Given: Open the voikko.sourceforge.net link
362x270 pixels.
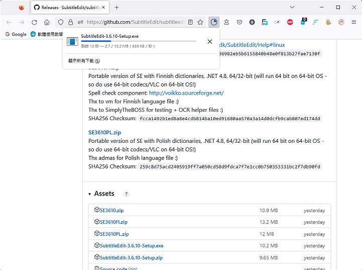Looking at the screenshot, I should click(186, 93).
